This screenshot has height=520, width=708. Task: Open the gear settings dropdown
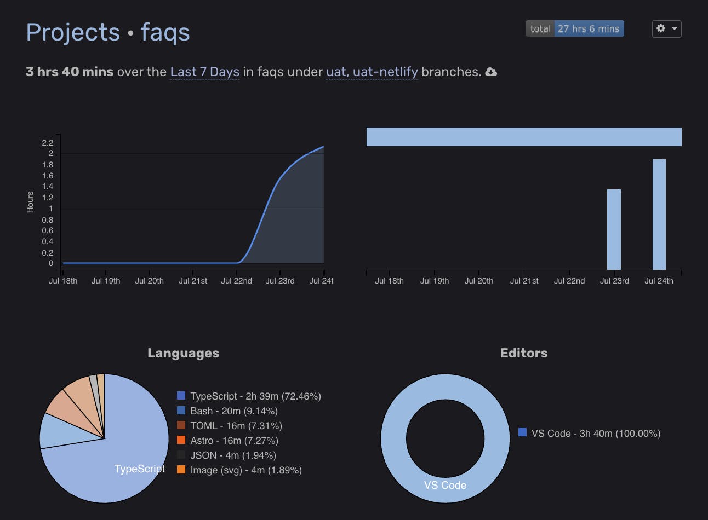[x=666, y=29]
